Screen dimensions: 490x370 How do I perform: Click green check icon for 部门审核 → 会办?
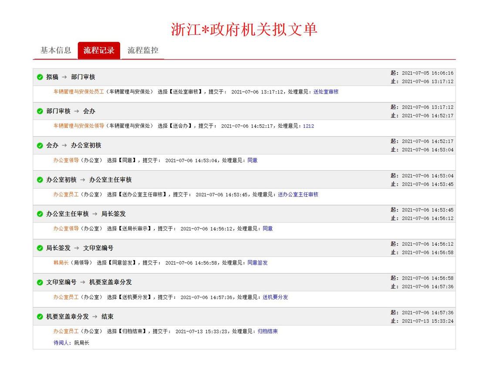click(40, 111)
